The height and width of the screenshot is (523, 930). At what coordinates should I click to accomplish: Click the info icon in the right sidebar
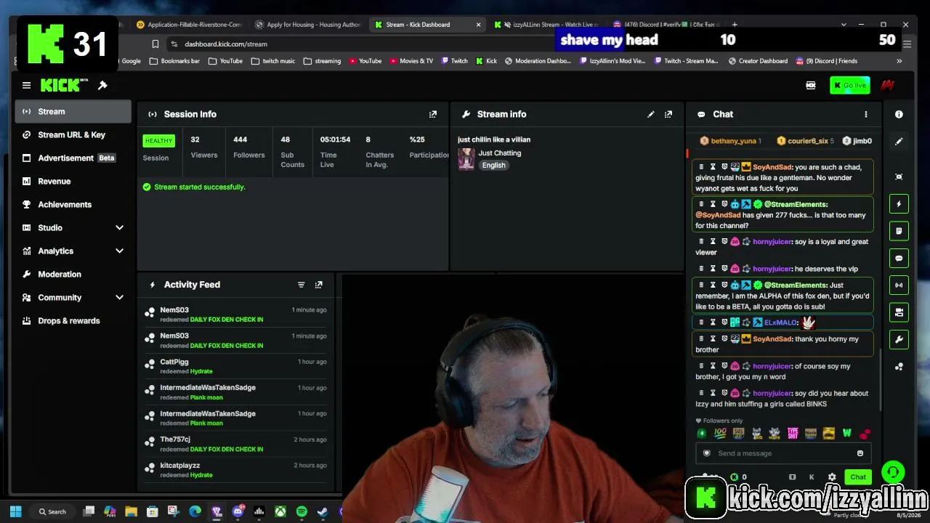tap(899, 114)
